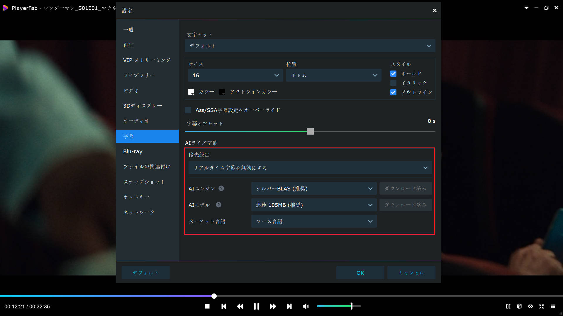
Task: Click the black アウトラインカラー swatch
Action: (x=222, y=92)
